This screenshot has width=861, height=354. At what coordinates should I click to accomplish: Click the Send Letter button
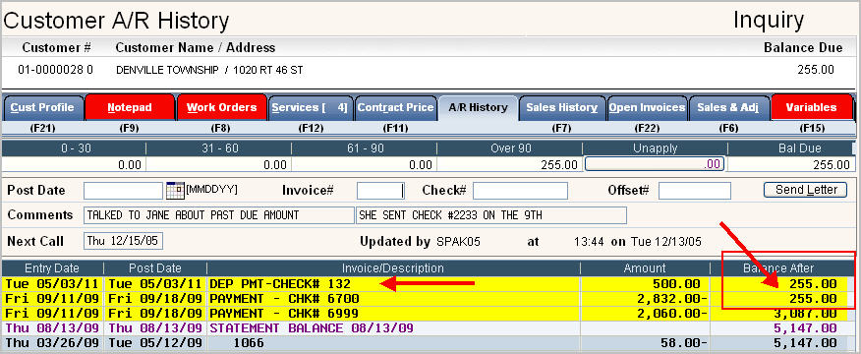click(806, 190)
